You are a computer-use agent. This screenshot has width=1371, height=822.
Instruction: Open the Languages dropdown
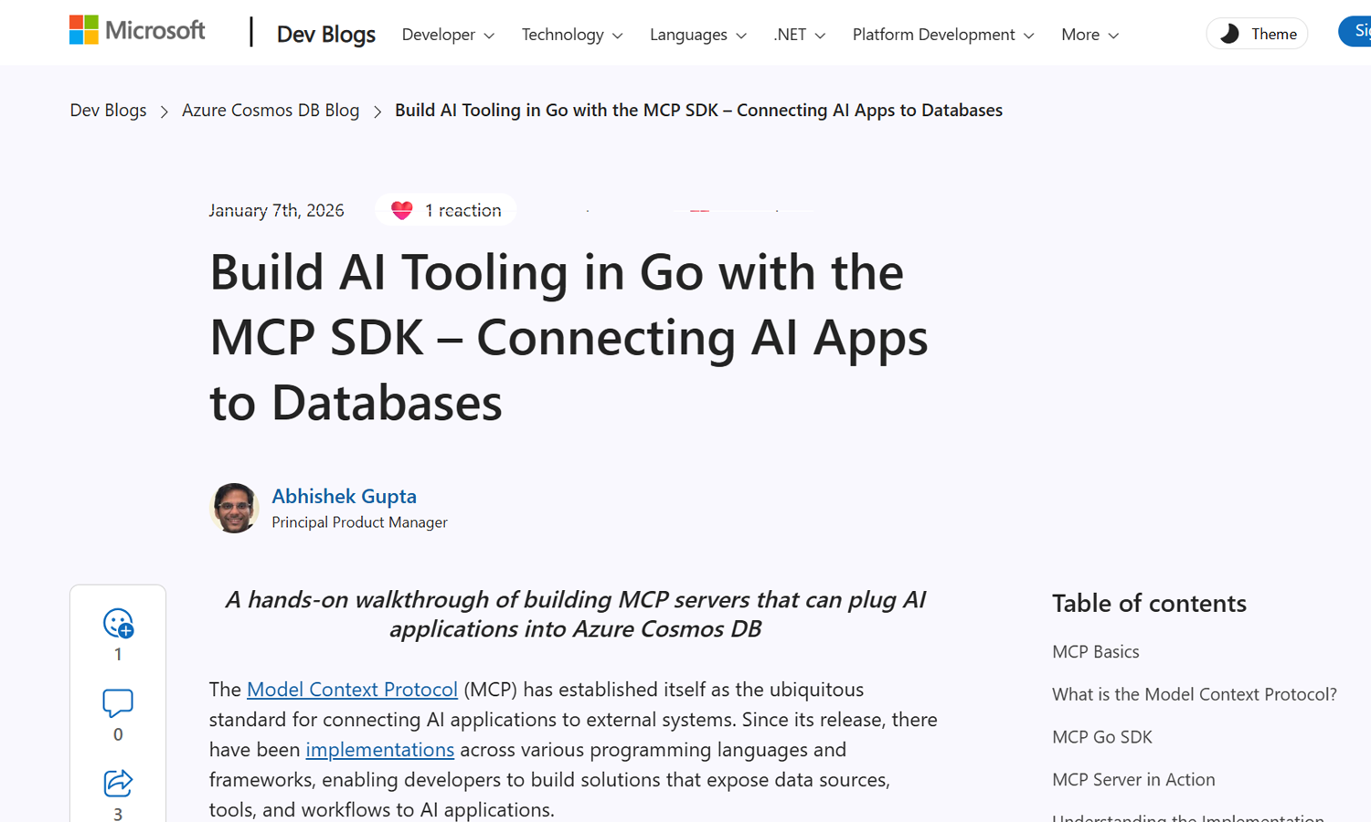[697, 35]
